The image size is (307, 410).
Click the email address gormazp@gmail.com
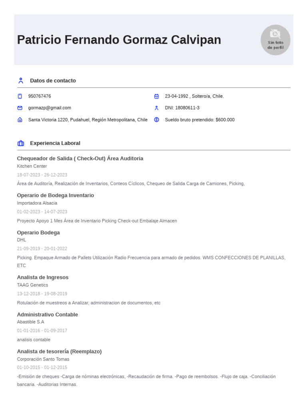pyautogui.click(x=50, y=108)
